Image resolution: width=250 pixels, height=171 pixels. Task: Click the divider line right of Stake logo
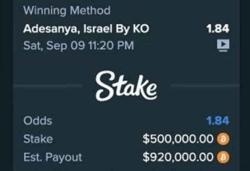point(205,85)
